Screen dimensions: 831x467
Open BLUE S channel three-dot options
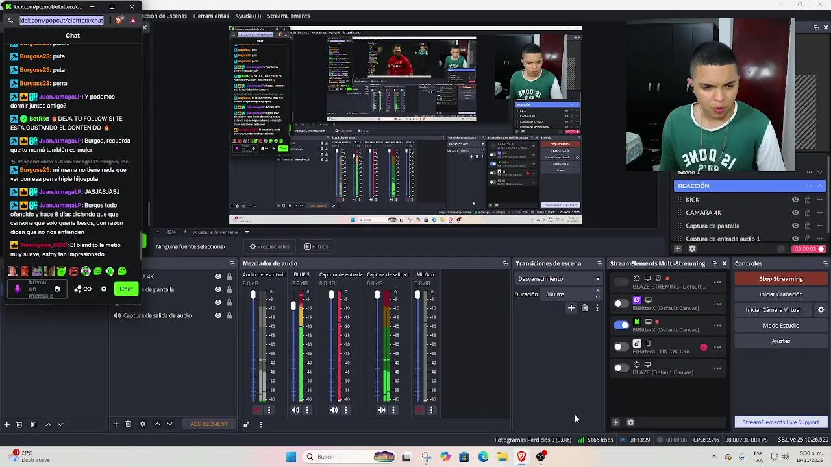[x=307, y=410]
